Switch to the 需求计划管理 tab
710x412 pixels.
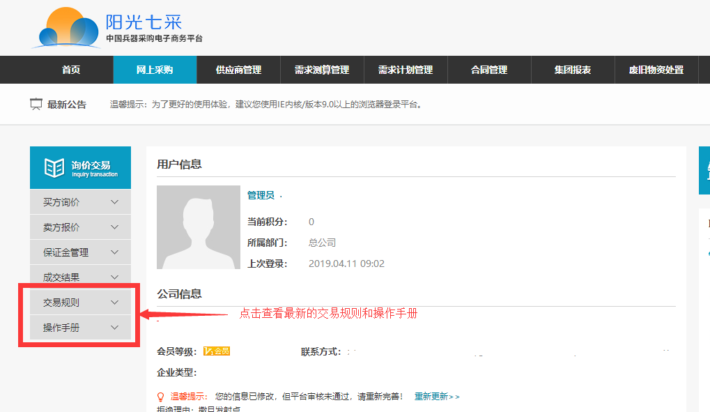(x=406, y=70)
